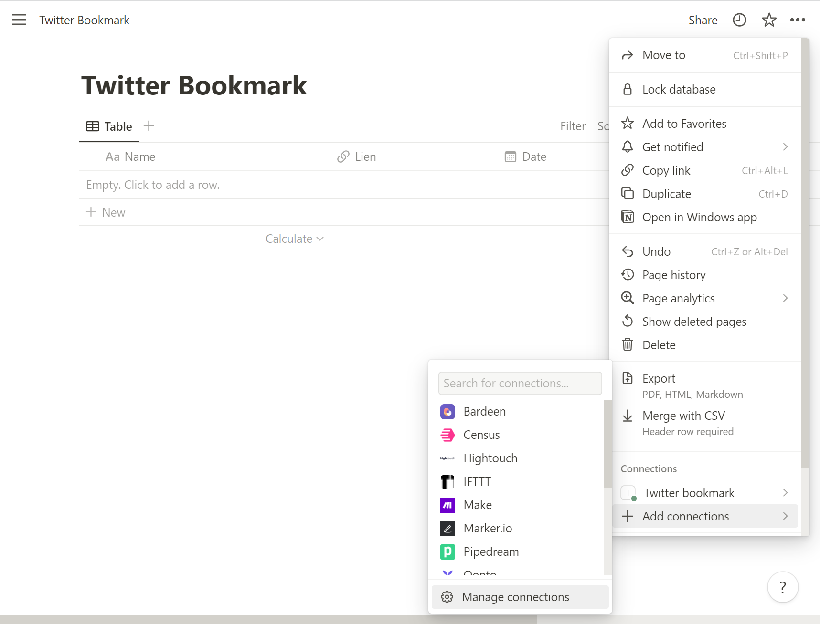Image resolution: width=820 pixels, height=624 pixels.
Task: Click the Make connection logo
Action: [447, 505]
